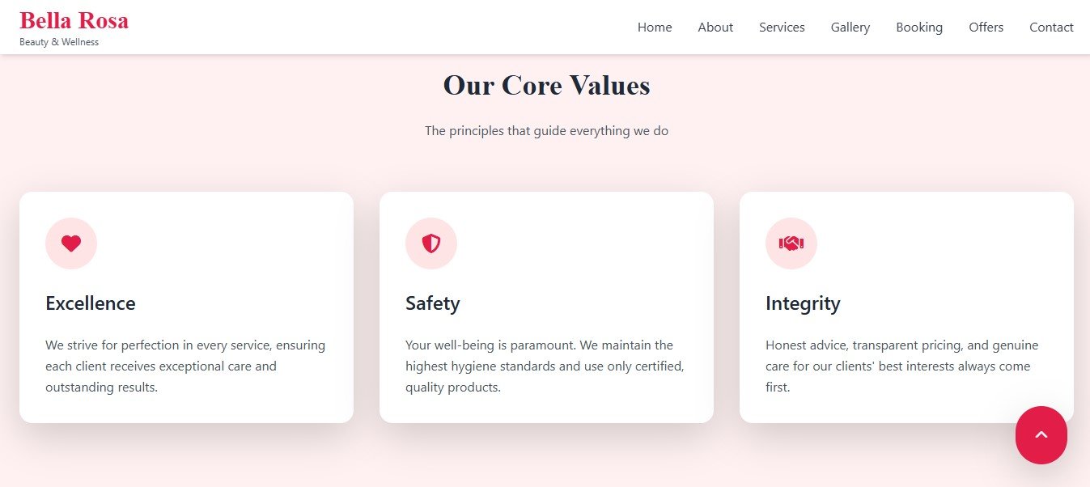The height and width of the screenshot is (487, 1090).
Task: Click the Beauty & Wellness tagline
Action: click(x=59, y=42)
